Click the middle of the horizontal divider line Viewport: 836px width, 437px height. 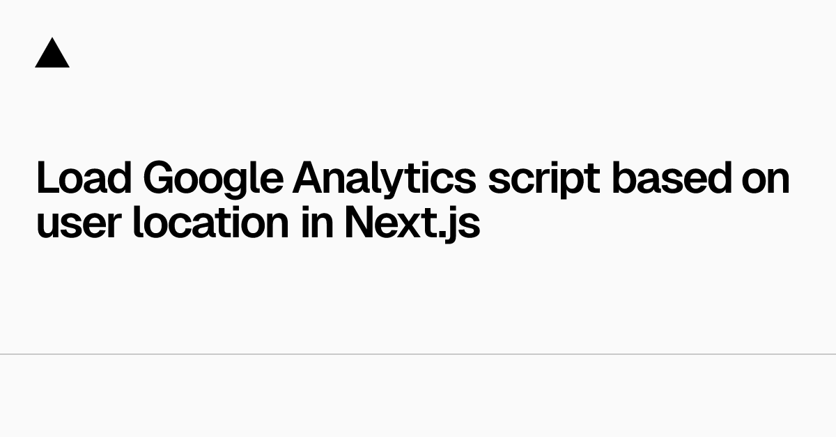[x=418, y=354]
